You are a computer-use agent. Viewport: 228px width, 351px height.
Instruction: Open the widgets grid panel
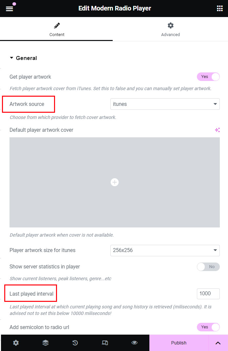pyautogui.click(x=220, y=9)
